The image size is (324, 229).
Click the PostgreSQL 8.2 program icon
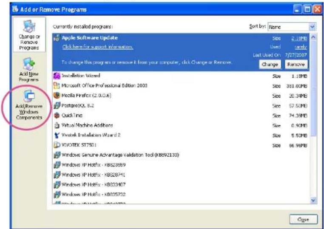click(57, 105)
